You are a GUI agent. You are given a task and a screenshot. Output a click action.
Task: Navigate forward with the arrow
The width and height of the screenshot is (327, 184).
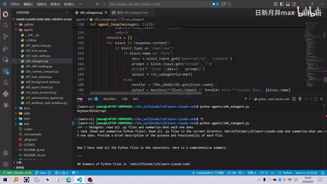click(x=104, y=4)
